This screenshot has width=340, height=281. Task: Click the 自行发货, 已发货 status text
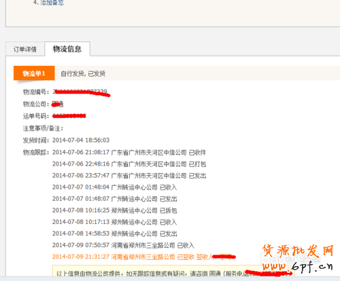[x=83, y=73]
